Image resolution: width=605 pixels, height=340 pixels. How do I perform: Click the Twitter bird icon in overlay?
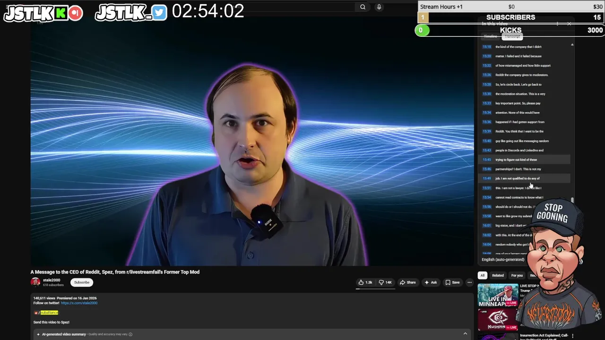[160, 13]
